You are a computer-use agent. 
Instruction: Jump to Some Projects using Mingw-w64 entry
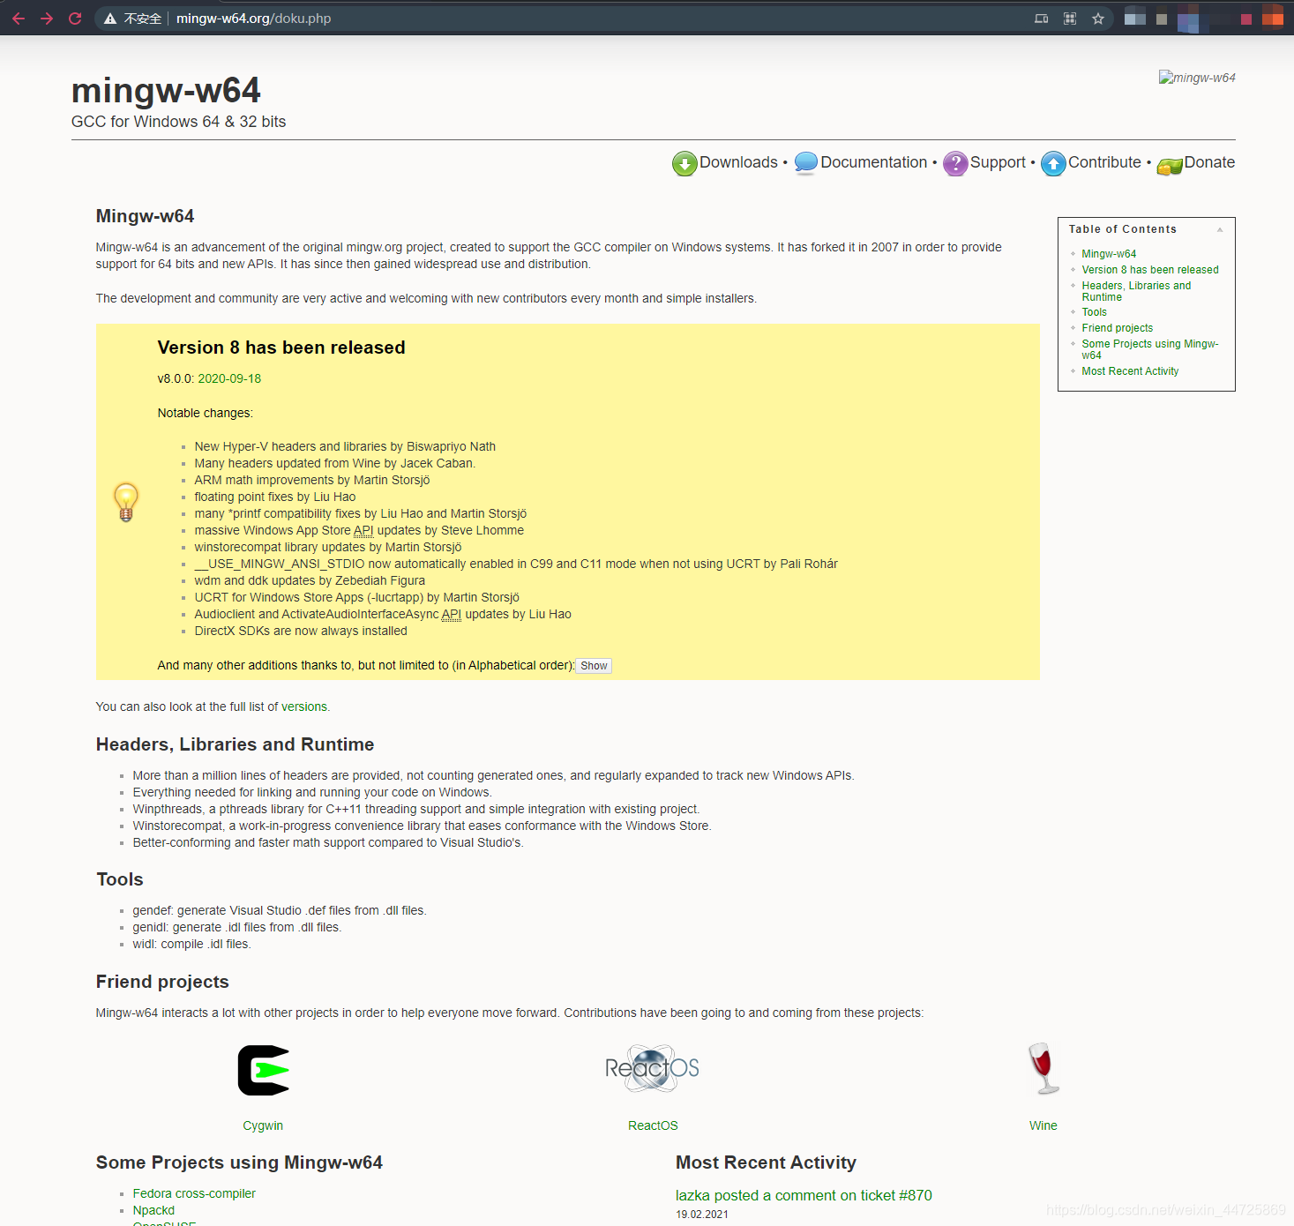coord(1149,349)
